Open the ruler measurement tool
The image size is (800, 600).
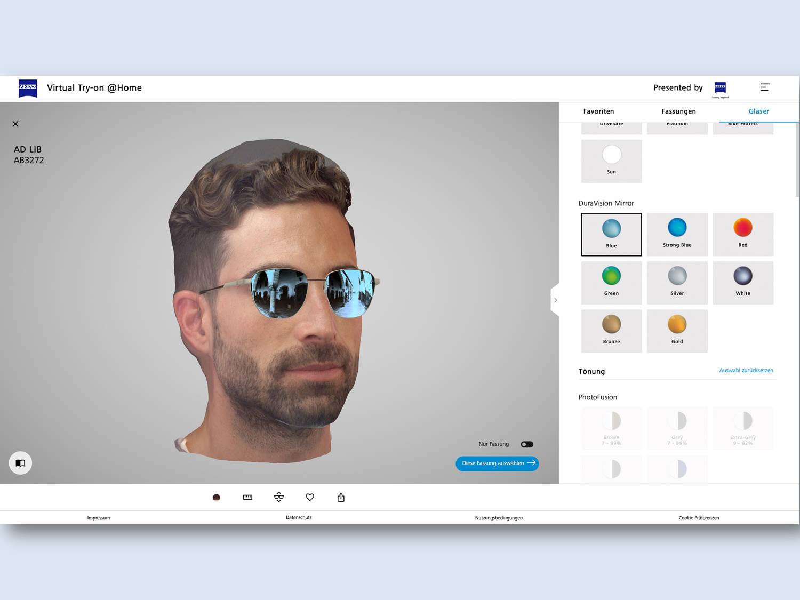[x=247, y=497]
